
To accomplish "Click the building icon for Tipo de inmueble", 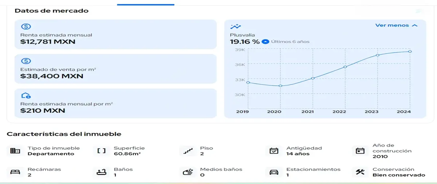I will [15, 151].
